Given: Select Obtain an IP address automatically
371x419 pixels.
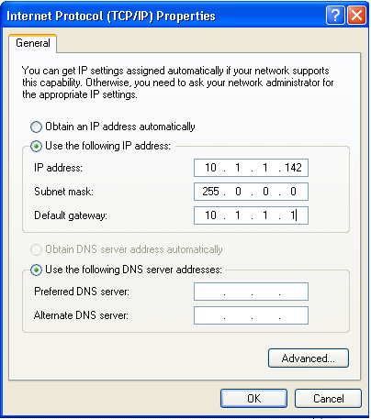Looking at the screenshot, I should click(x=36, y=127).
